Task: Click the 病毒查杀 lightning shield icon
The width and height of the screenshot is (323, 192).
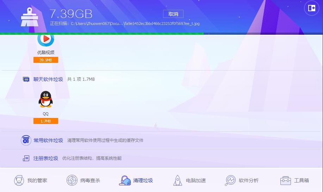Action: point(72,180)
